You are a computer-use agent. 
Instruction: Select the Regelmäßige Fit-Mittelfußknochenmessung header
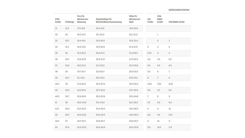(x=107, y=20)
